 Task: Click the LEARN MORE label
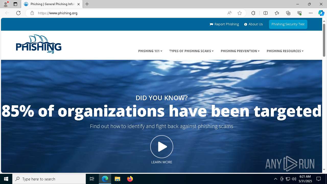coord(162,162)
